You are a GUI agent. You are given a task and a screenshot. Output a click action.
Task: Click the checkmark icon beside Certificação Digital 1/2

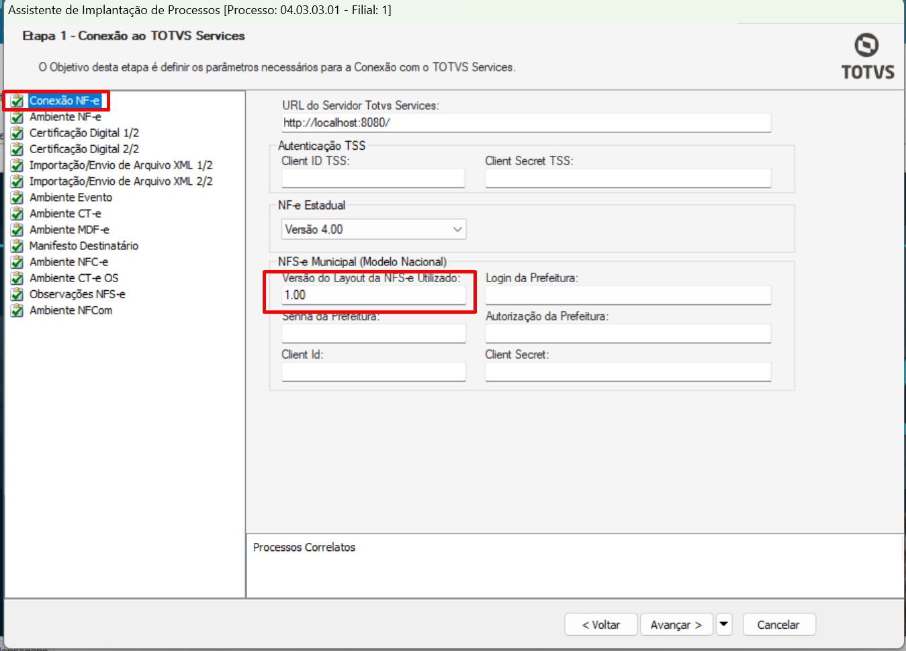(17, 134)
